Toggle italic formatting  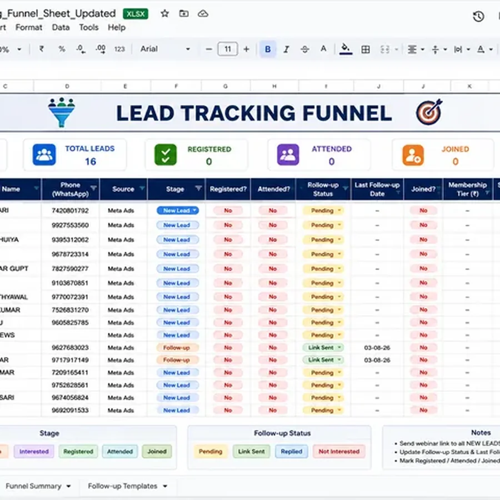click(286, 49)
